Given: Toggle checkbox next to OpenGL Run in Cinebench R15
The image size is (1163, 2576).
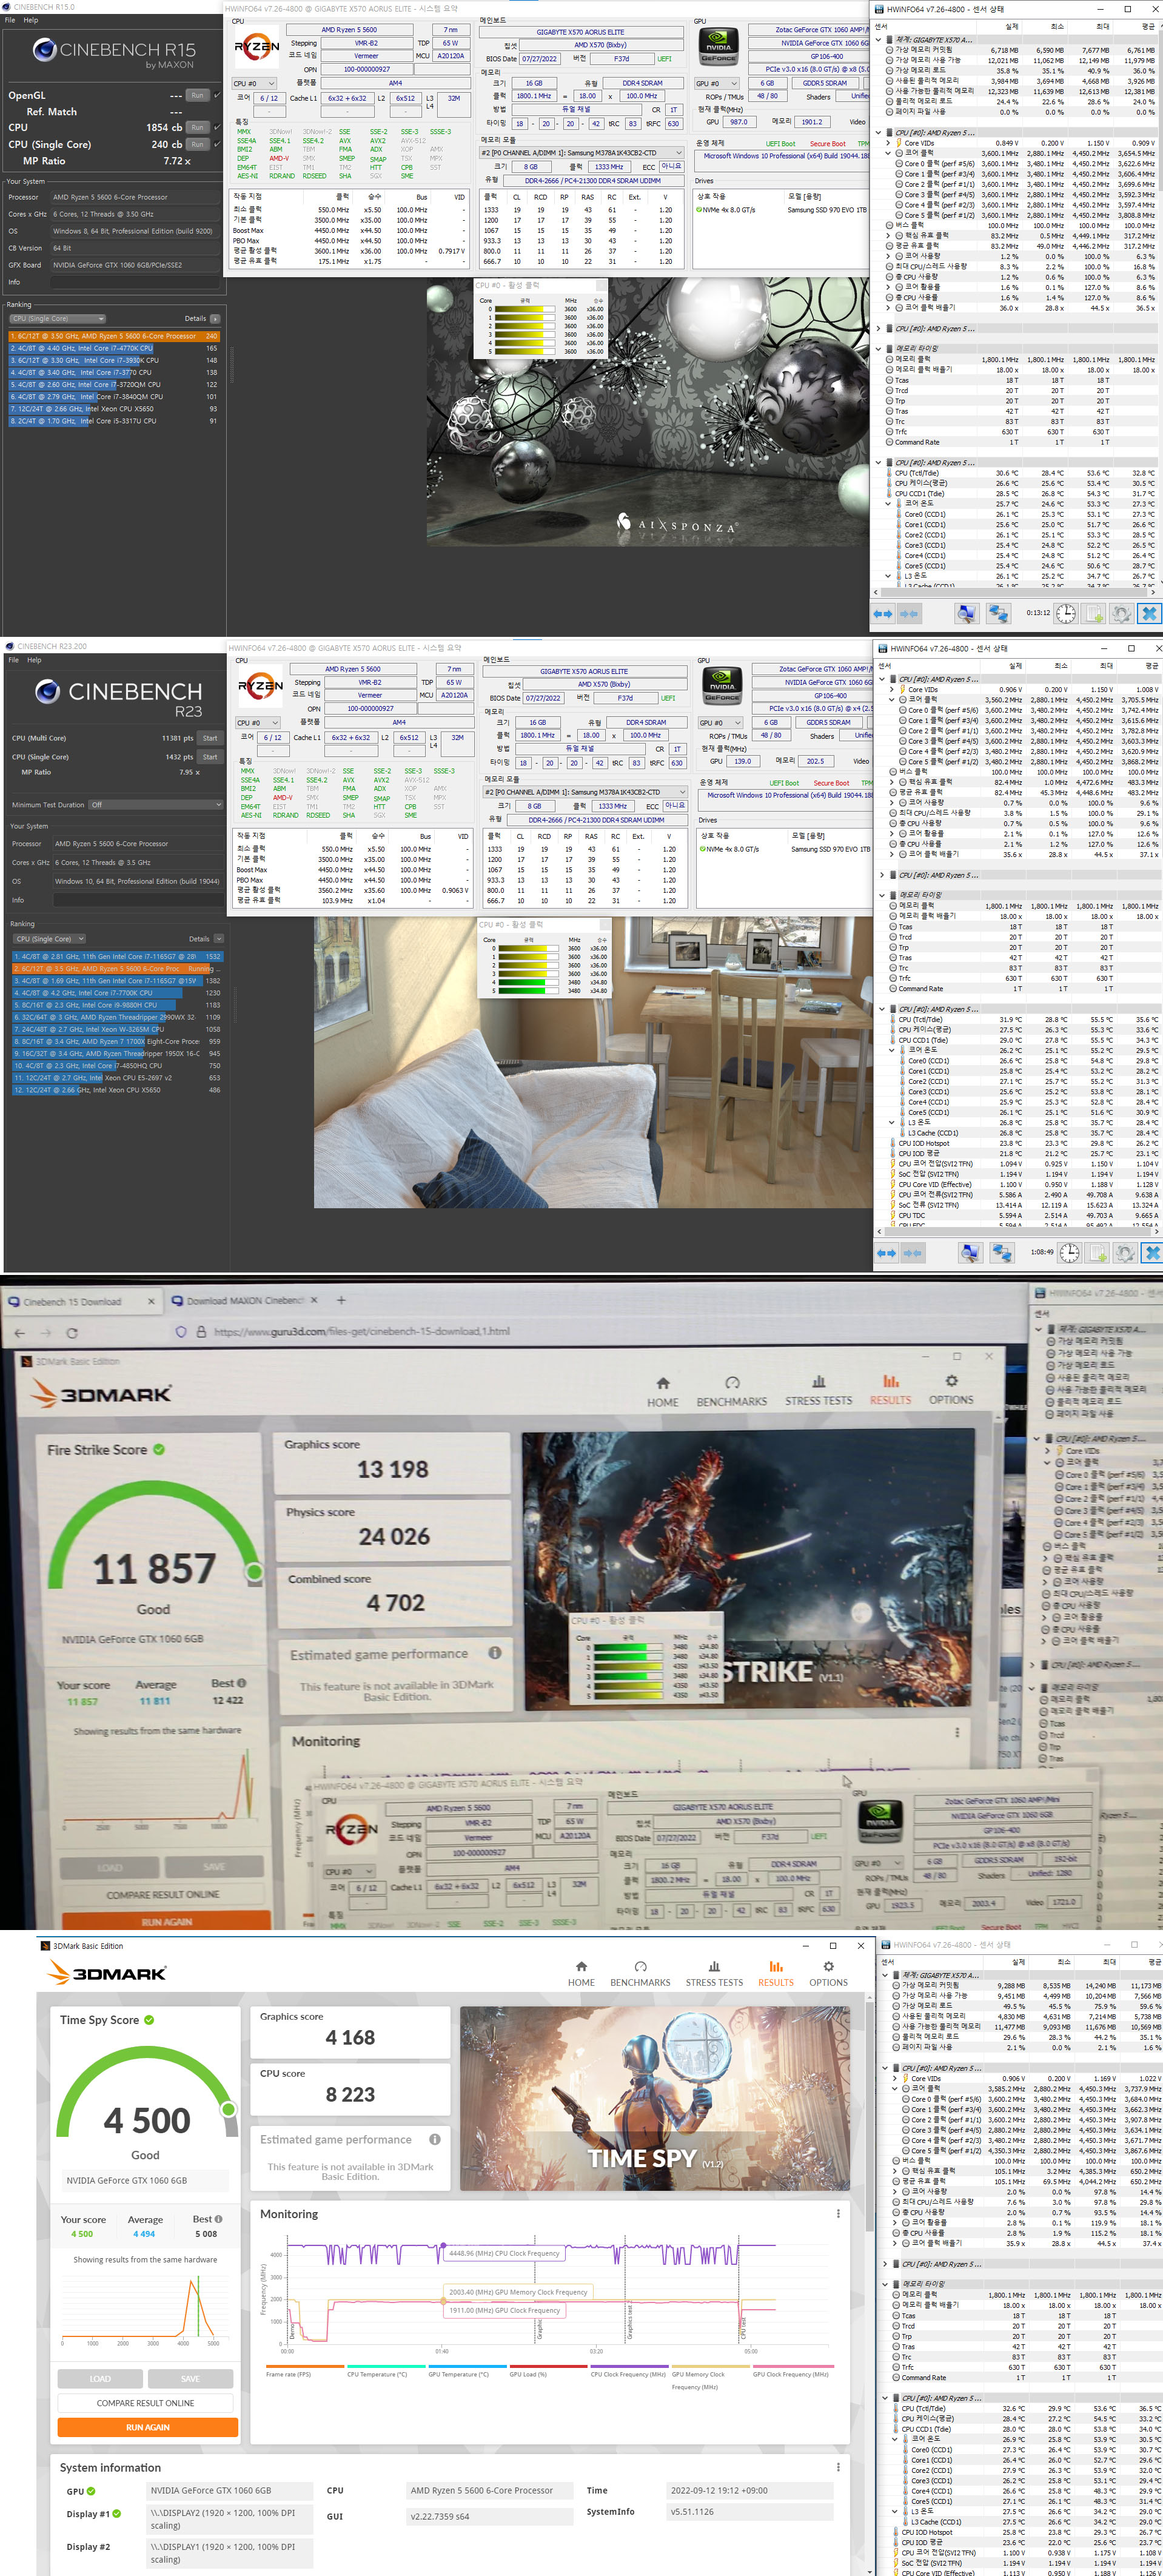Looking at the screenshot, I should coord(217,95).
